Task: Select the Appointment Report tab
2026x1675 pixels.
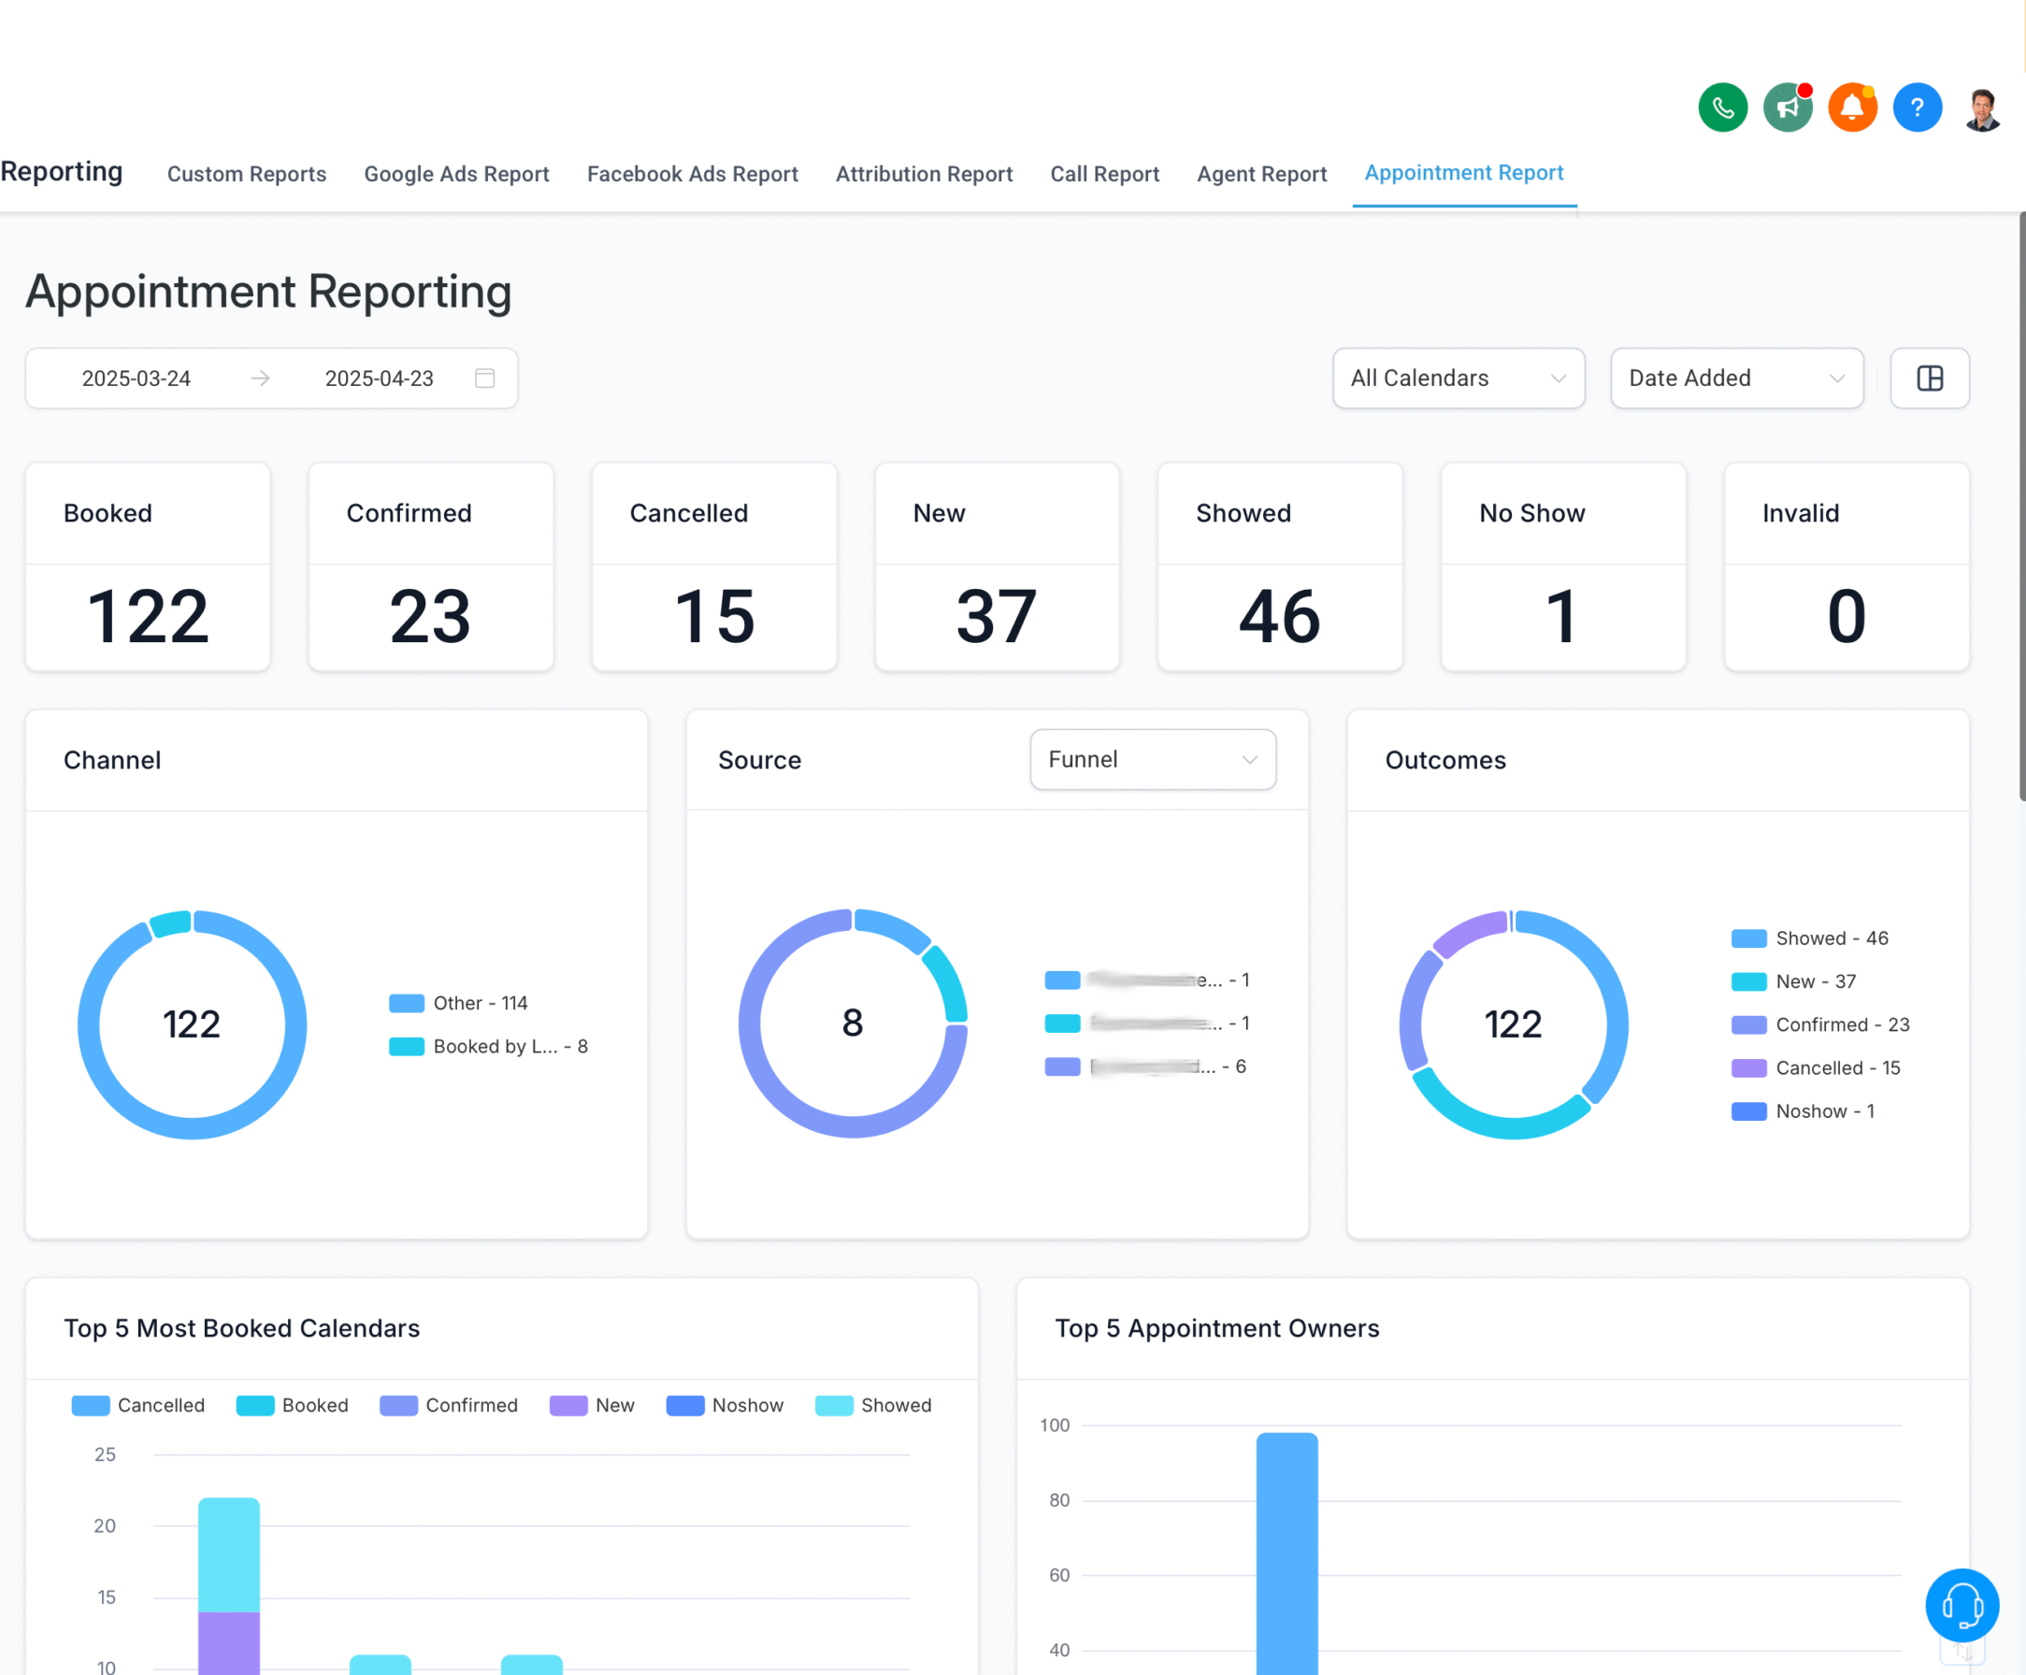Action: point(1463,173)
